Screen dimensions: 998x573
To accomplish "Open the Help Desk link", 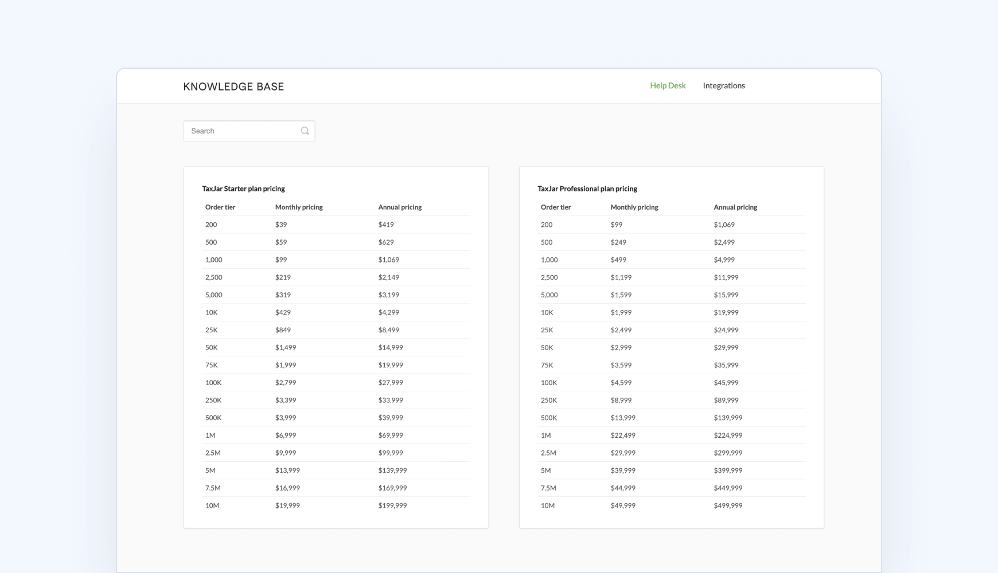I will tap(668, 86).
